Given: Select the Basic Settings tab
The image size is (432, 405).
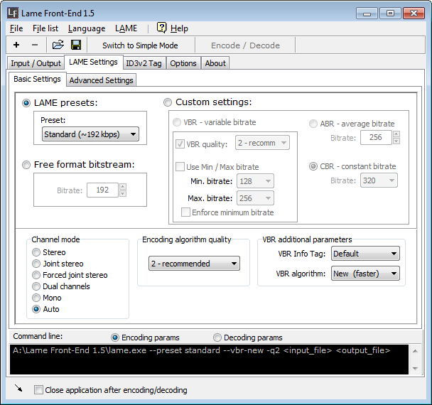Looking at the screenshot, I should pyautogui.click(x=37, y=79).
